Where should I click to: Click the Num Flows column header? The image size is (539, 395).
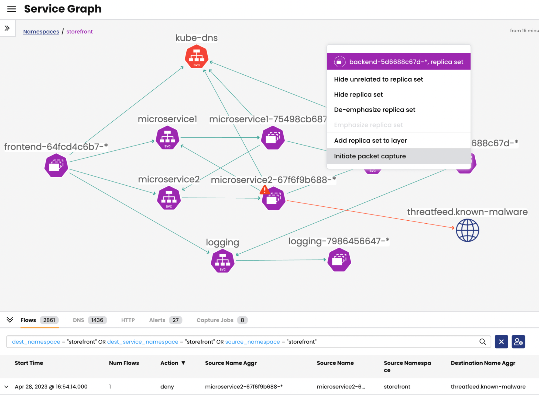(124, 363)
